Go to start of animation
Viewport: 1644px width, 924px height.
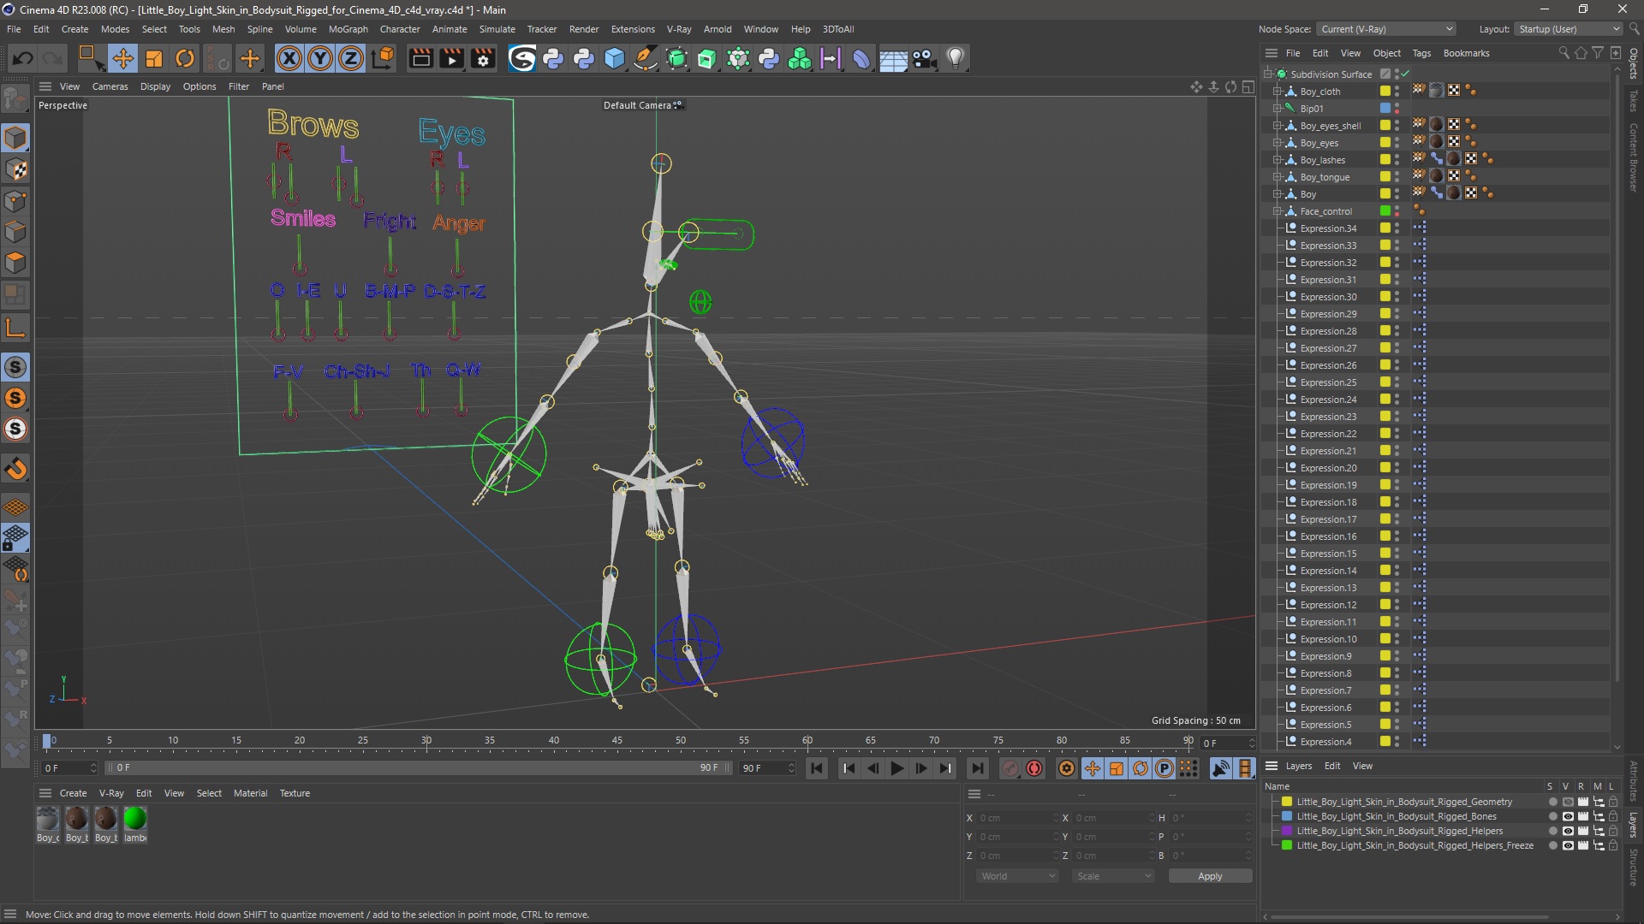pyautogui.click(x=817, y=768)
